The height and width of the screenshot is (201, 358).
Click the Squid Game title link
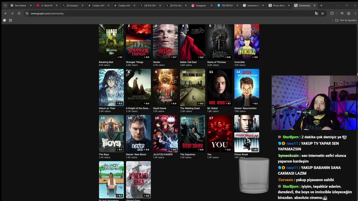(159, 108)
